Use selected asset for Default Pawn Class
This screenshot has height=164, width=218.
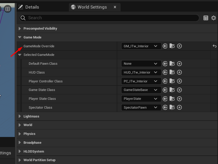point(165,64)
